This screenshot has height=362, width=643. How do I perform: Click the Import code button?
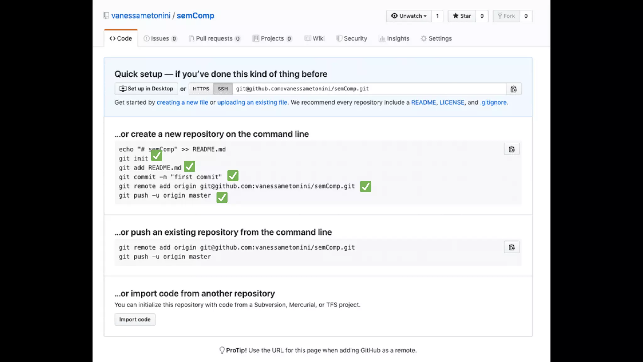pos(135,320)
